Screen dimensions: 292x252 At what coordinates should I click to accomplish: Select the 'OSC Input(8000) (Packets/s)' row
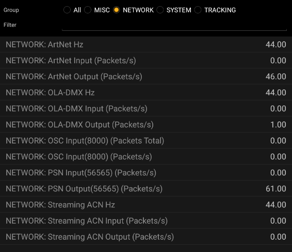click(146, 156)
